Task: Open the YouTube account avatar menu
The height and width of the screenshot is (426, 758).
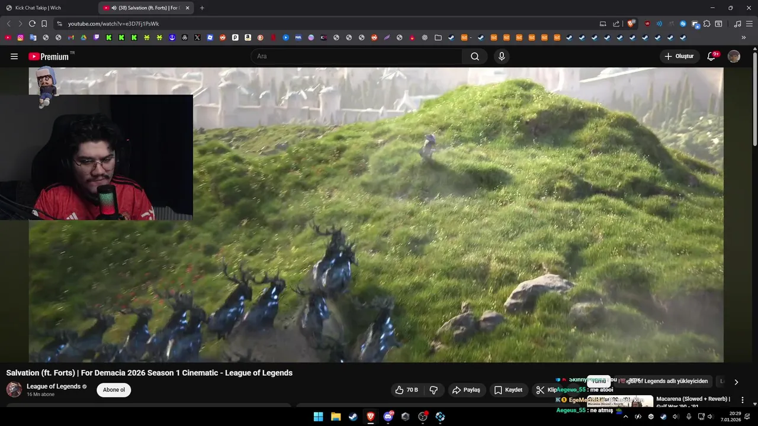Action: [734, 56]
